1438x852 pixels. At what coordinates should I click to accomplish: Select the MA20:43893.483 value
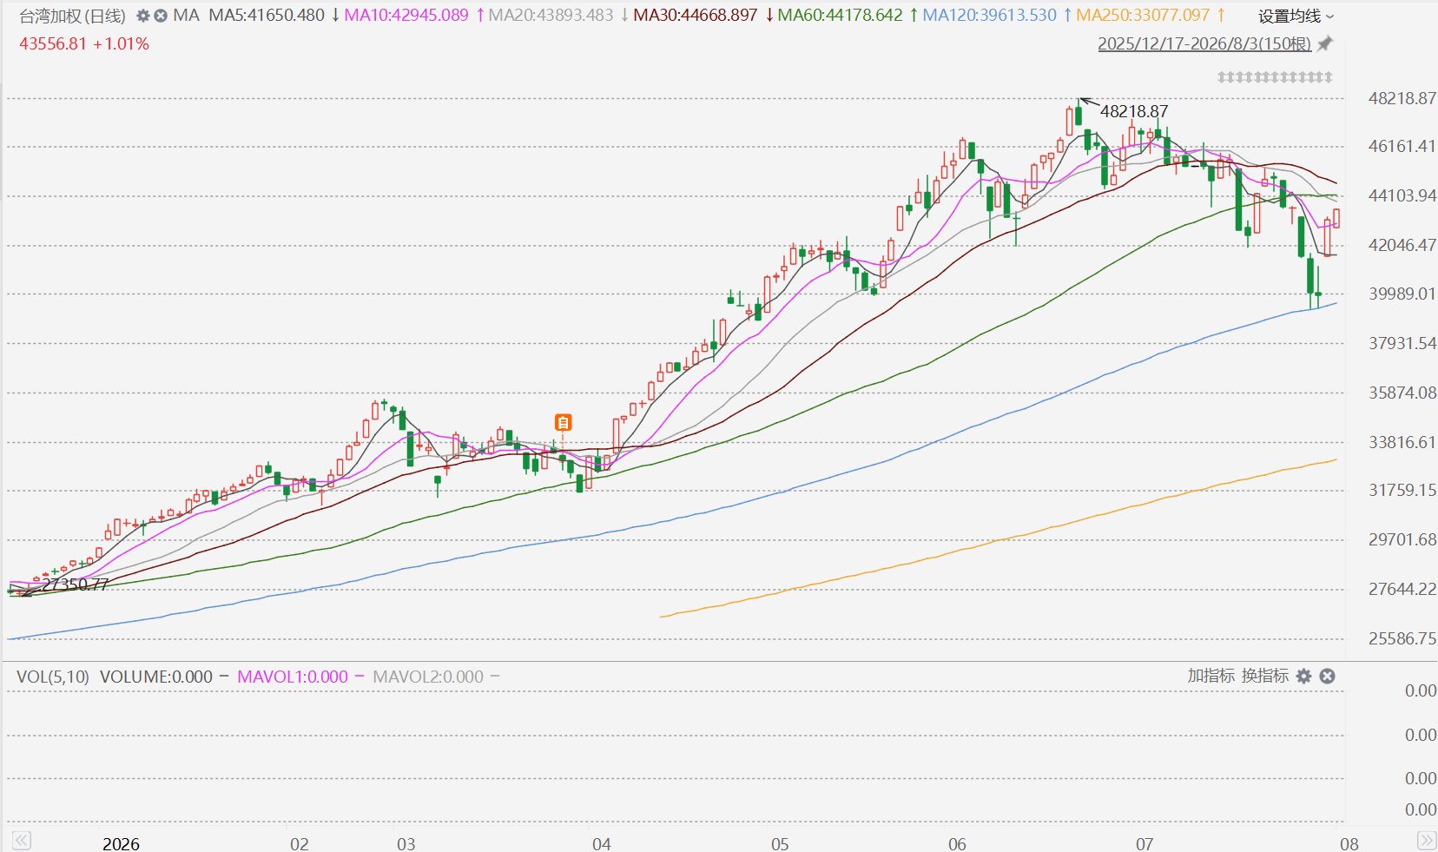[551, 16]
